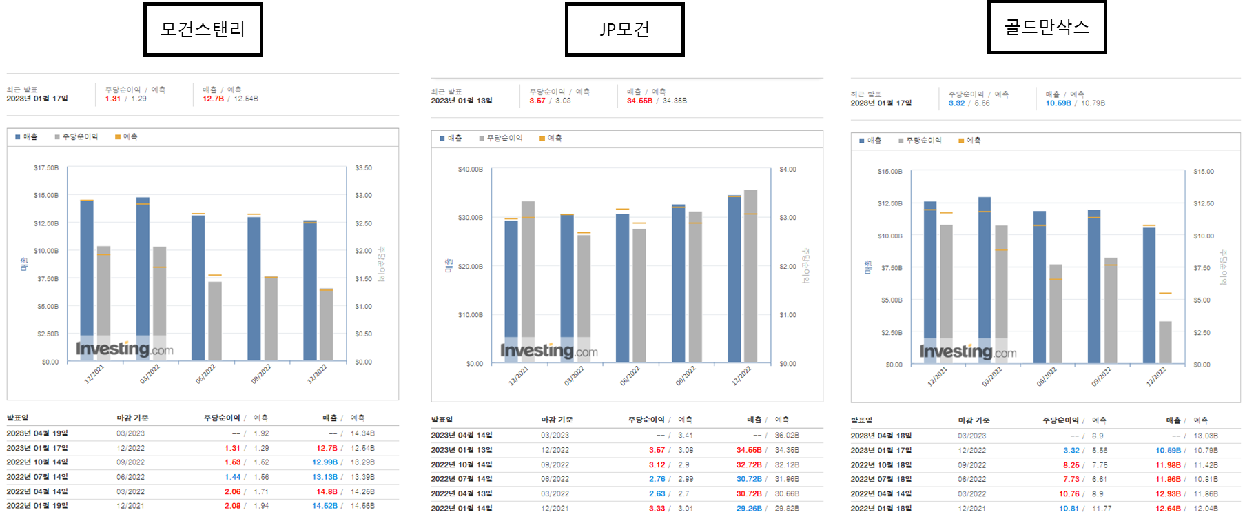Screen dimensions: 1245x521
Task: Click revenue value 29.26B in JP모건 table
Action: coord(749,508)
